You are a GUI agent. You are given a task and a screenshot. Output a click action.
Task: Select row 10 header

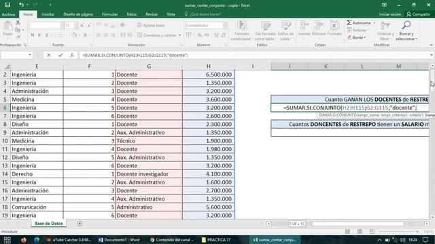[x=5, y=141]
